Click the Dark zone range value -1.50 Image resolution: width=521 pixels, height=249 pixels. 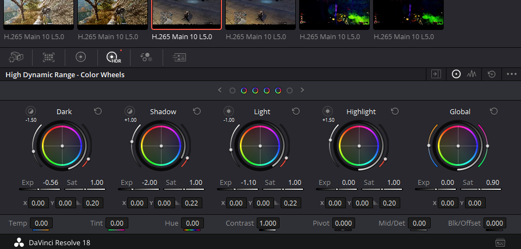pyautogui.click(x=31, y=120)
